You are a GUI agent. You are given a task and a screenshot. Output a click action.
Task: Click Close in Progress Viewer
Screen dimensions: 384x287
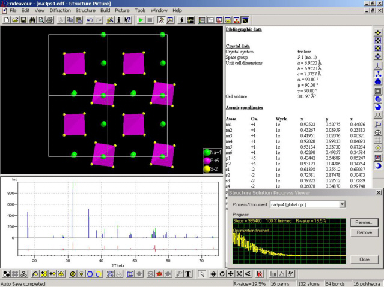[x=364, y=259]
